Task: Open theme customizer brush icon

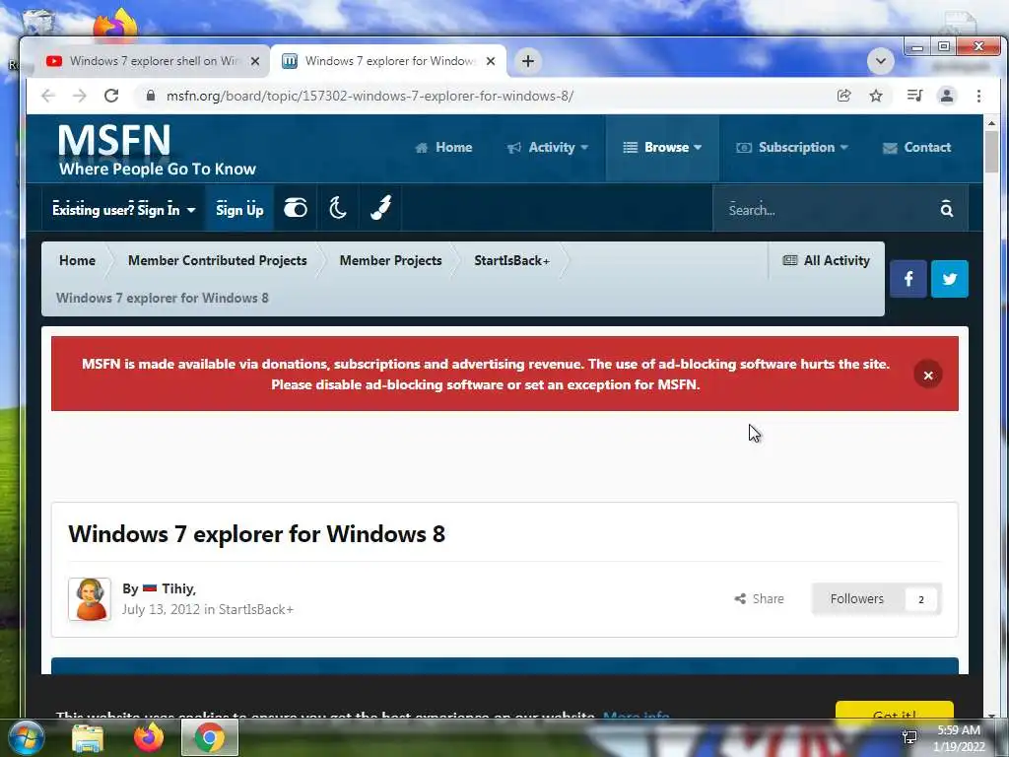Action: 381,208
